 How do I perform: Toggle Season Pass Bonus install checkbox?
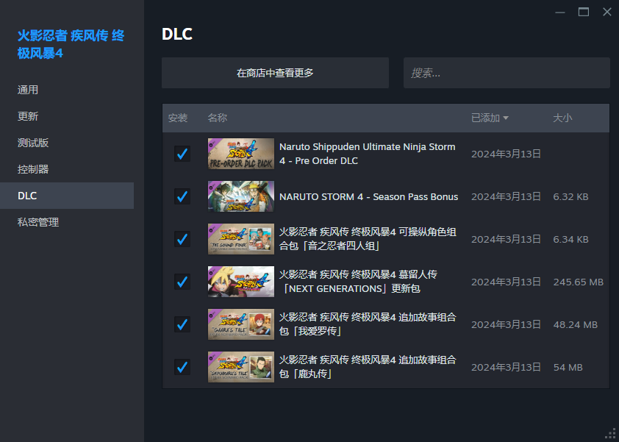pyautogui.click(x=182, y=196)
